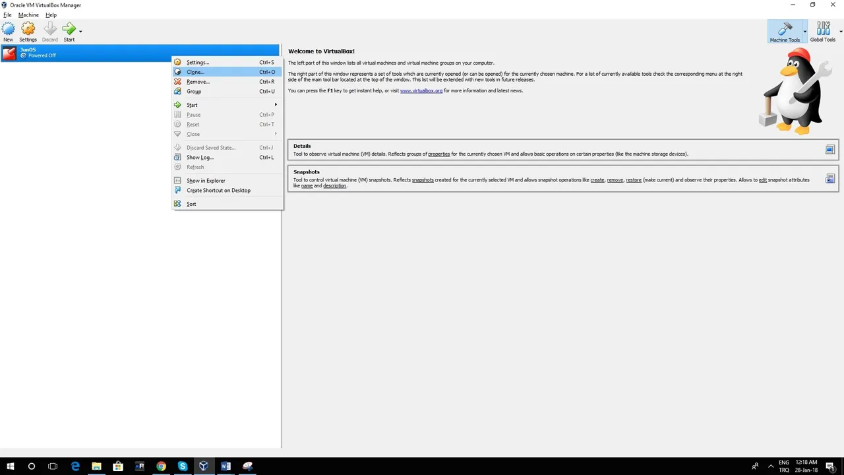Open the Details tool via its icon
844x475 pixels.
830,150
